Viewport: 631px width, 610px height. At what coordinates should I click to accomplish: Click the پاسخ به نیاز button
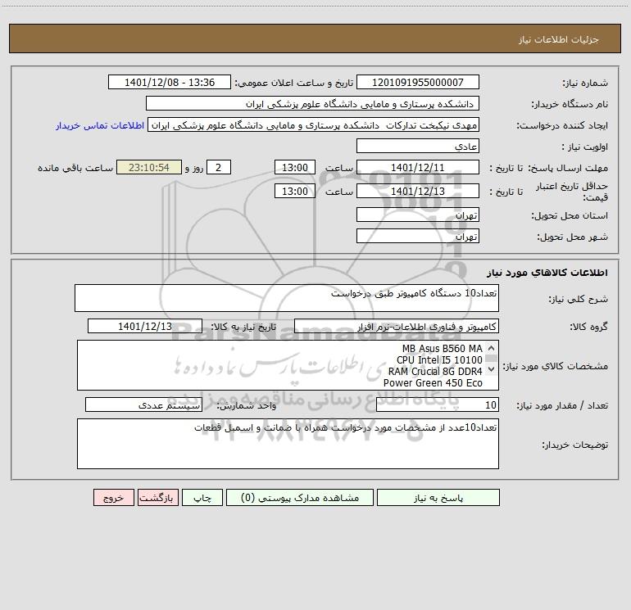[438, 497]
